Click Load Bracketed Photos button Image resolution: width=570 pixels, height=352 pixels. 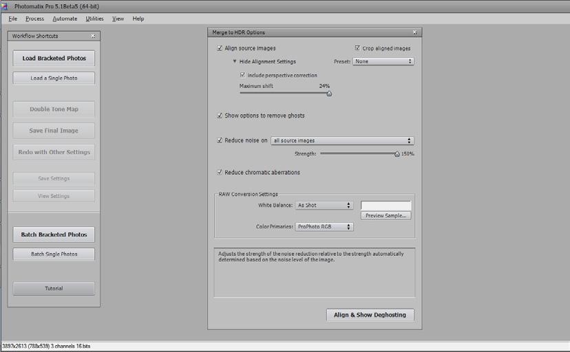tap(54, 58)
